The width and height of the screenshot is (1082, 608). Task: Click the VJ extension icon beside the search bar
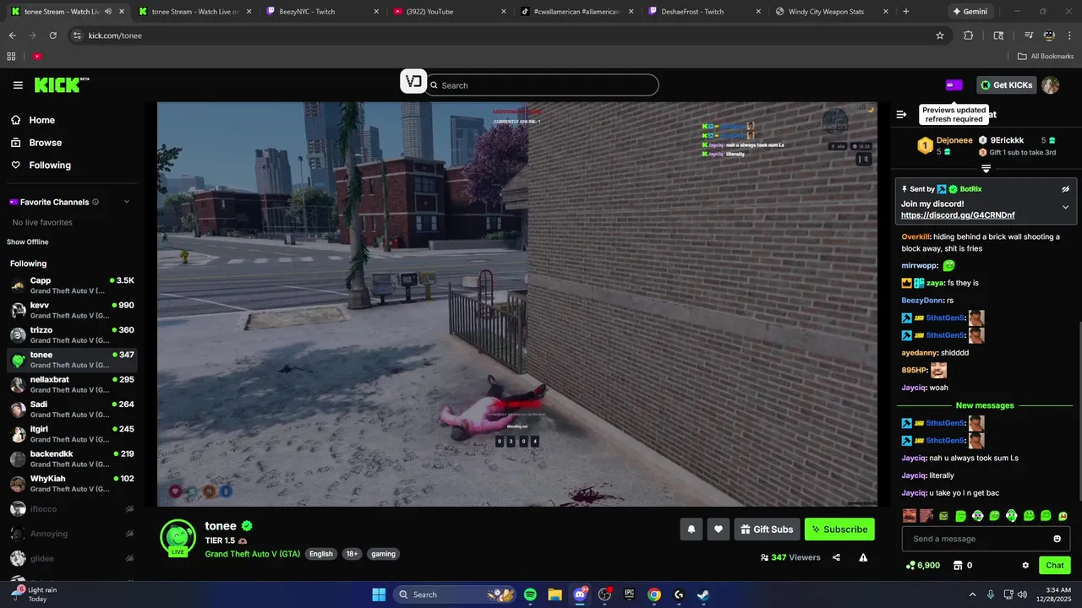tap(413, 81)
